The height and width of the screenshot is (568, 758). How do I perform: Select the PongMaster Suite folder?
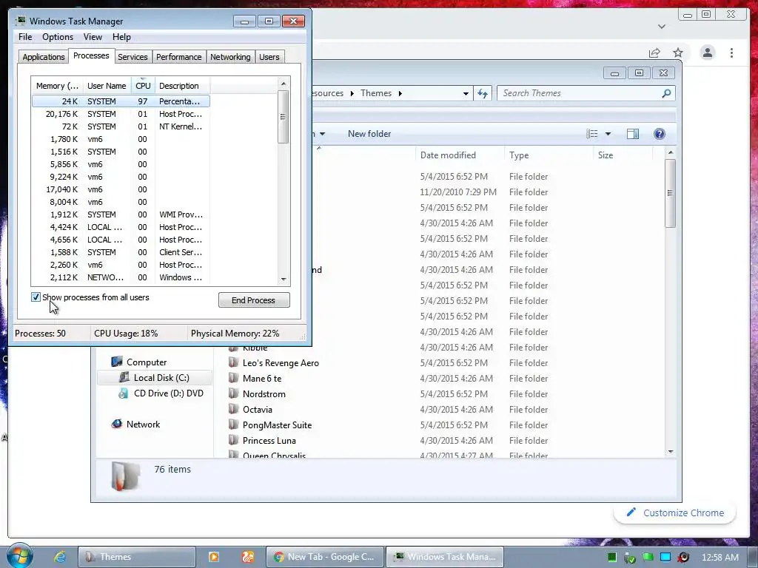(277, 425)
